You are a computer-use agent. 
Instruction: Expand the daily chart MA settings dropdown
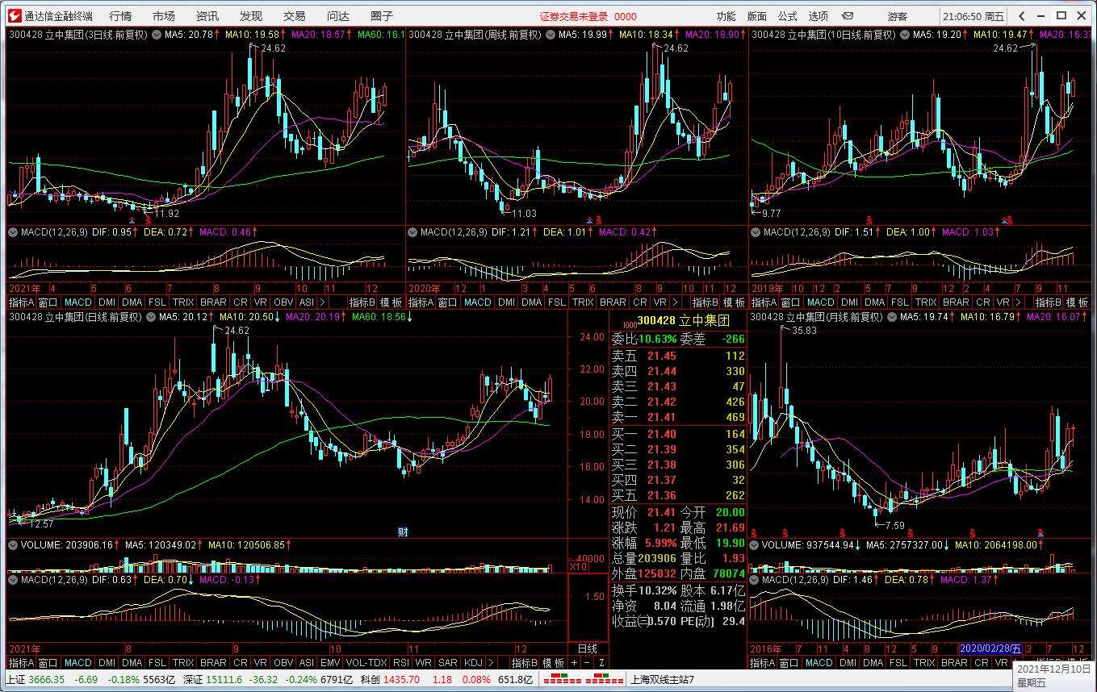pyautogui.click(x=152, y=317)
